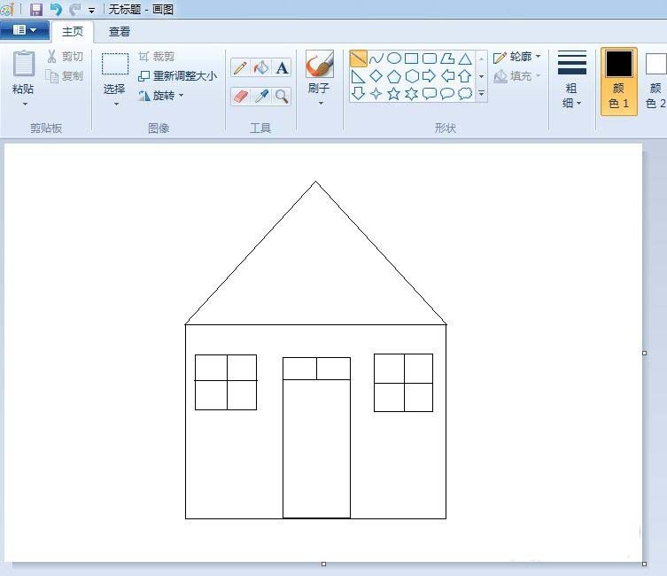Click the canvas right-edge resize handle
Image resolution: width=667 pixels, height=576 pixels.
(645, 353)
